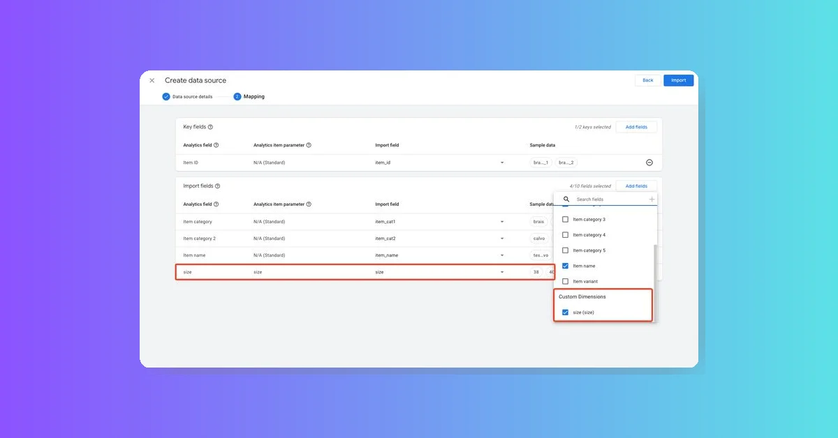Click the 4/10 fields selected text
Screen dimensions: 838x438
tap(590, 186)
